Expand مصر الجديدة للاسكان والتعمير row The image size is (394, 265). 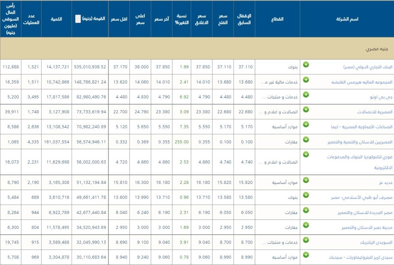click(306, 210)
